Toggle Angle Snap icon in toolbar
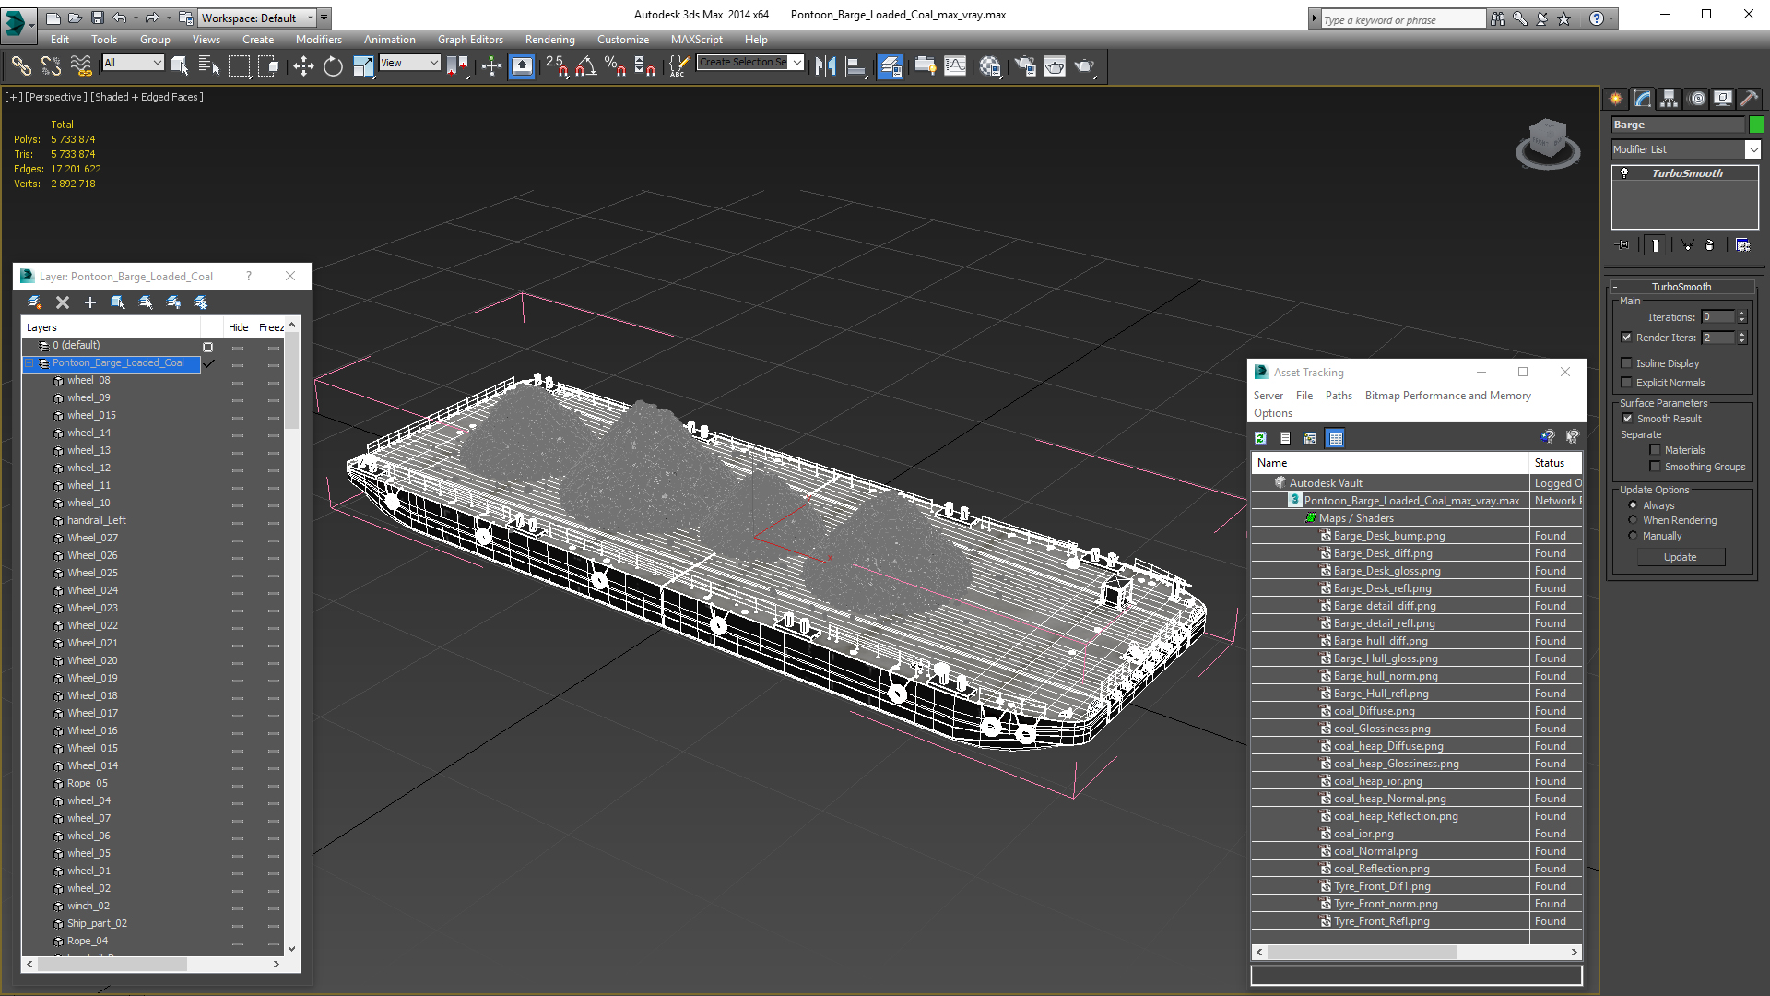The image size is (1770, 996). click(586, 65)
